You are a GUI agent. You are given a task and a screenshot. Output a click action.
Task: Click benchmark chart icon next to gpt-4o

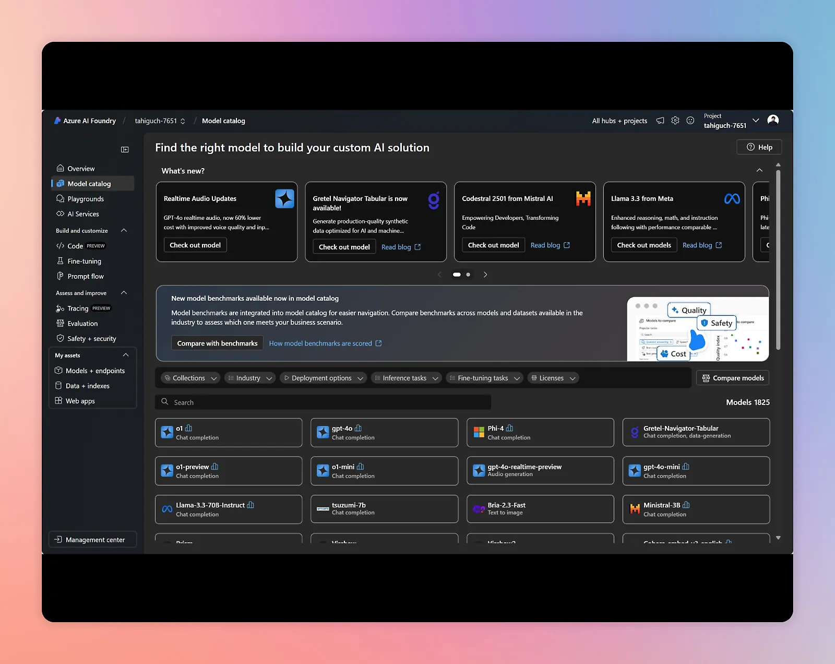click(358, 428)
